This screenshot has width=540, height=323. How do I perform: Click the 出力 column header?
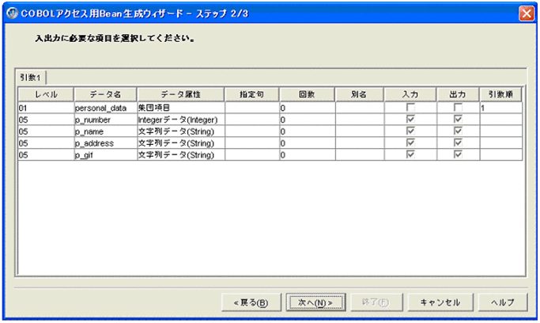tap(458, 94)
